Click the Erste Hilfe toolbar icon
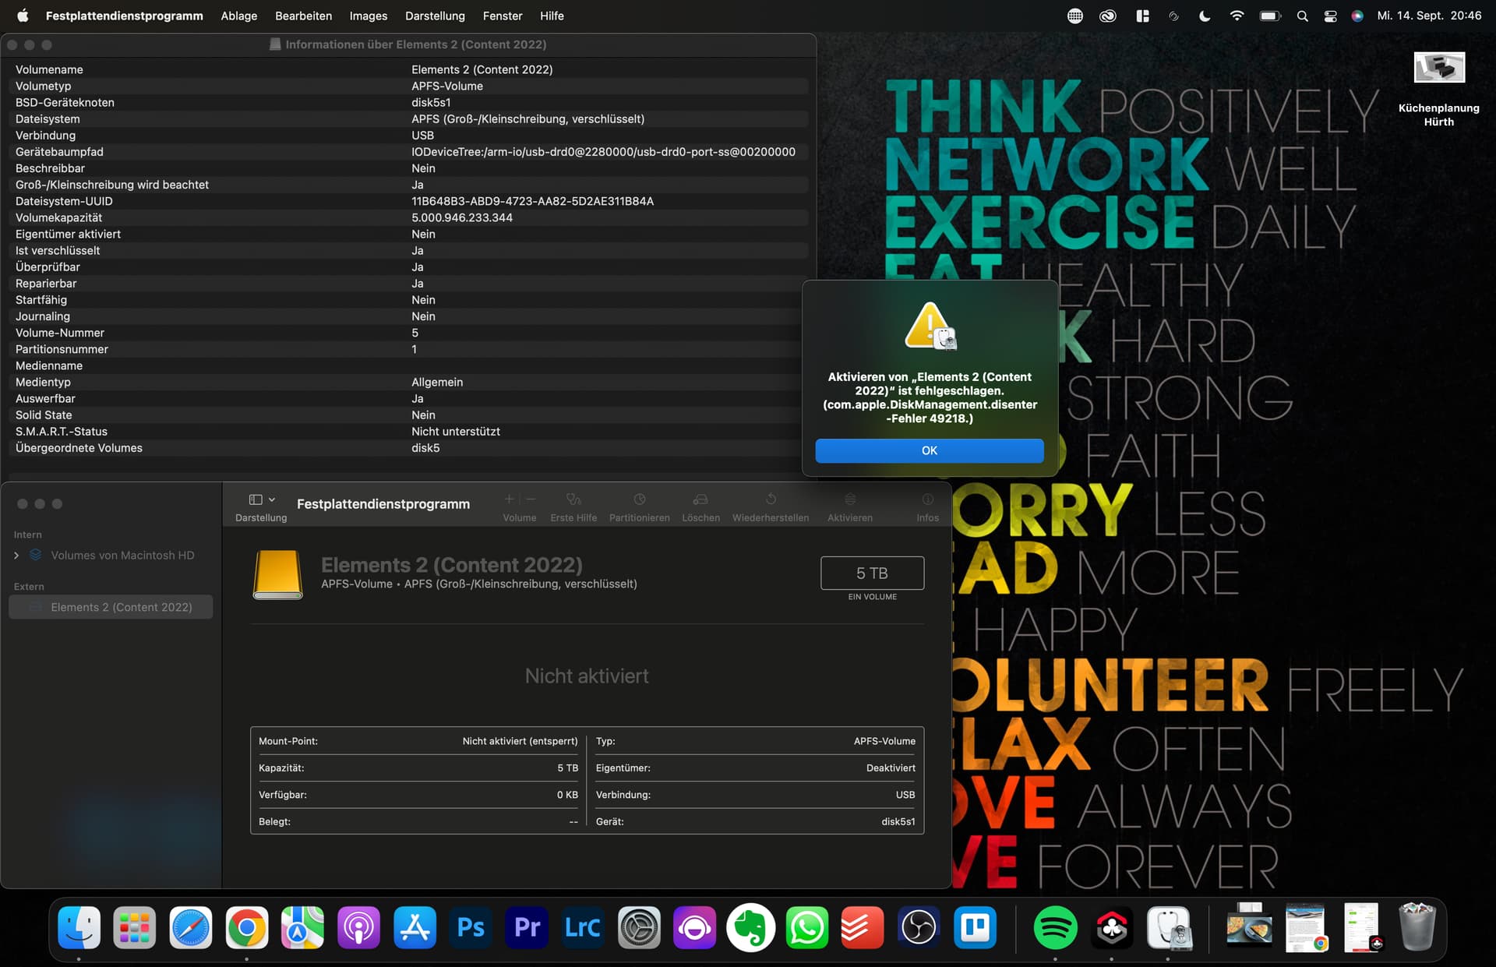The width and height of the screenshot is (1496, 967). (x=573, y=499)
